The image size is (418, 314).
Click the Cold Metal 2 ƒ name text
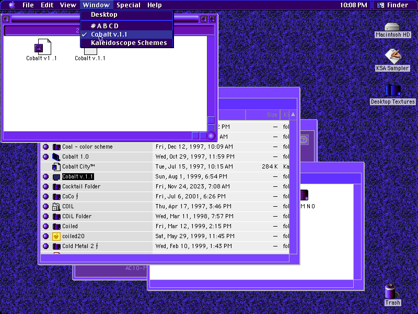click(x=80, y=246)
